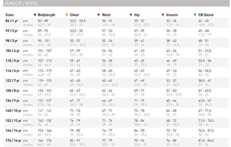The image size is (231, 147).
Task: Select the JUNIOR / KIDS header bar
Action: pyautogui.click(x=116, y=3)
